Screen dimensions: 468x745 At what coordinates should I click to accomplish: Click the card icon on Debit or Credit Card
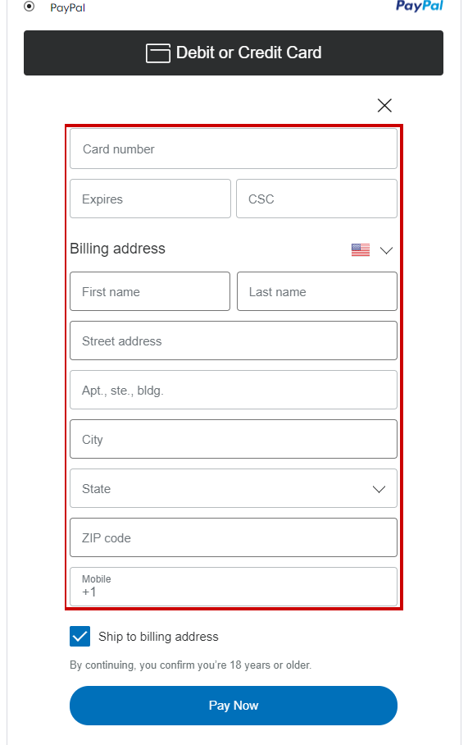tap(157, 53)
